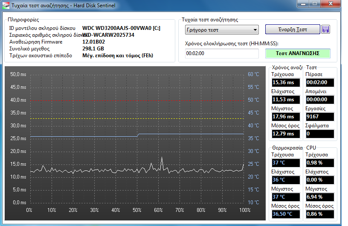The height and width of the screenshot is (226, 348).
Task: Click the 50% label on the graph x-axis
Action: pos(137,210)
